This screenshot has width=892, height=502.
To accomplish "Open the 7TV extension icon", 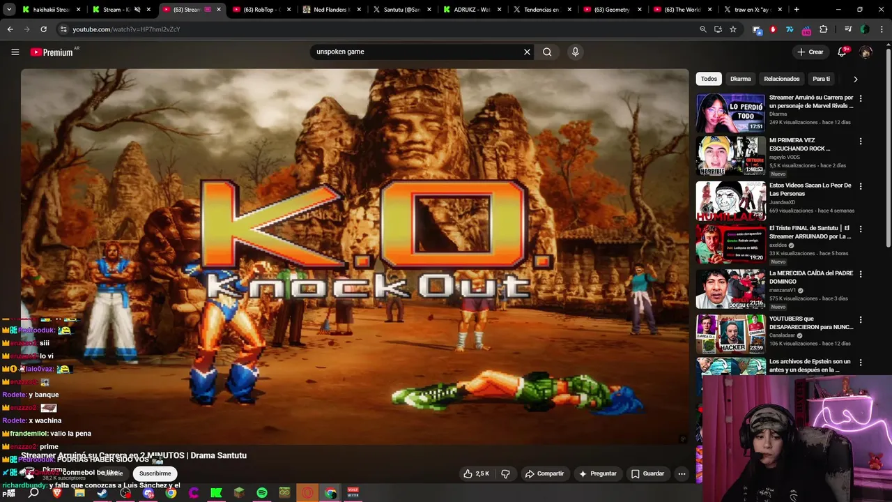I will [x=790, y=29].
